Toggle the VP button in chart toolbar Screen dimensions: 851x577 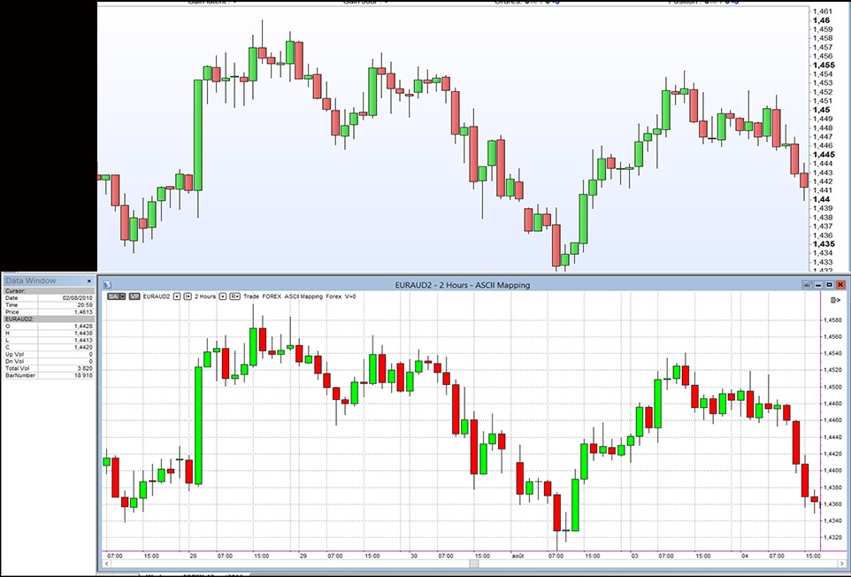click(134, 296)
